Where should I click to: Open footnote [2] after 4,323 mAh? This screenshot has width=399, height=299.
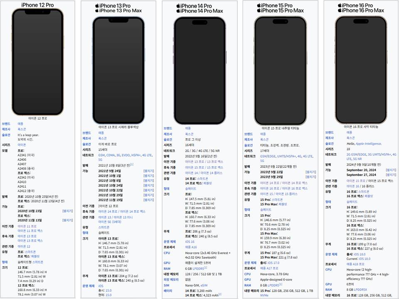[220, 294]
